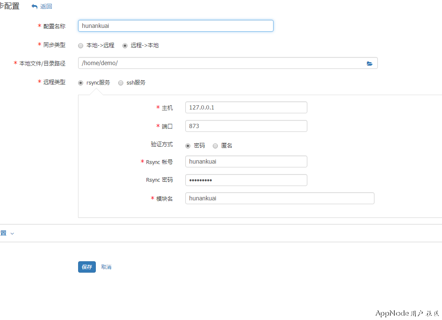This screenshot has width=442, height=320.
Task: Click the local path field showing /home/demo/
Action: pyautogui.click(x=220, y=63)
